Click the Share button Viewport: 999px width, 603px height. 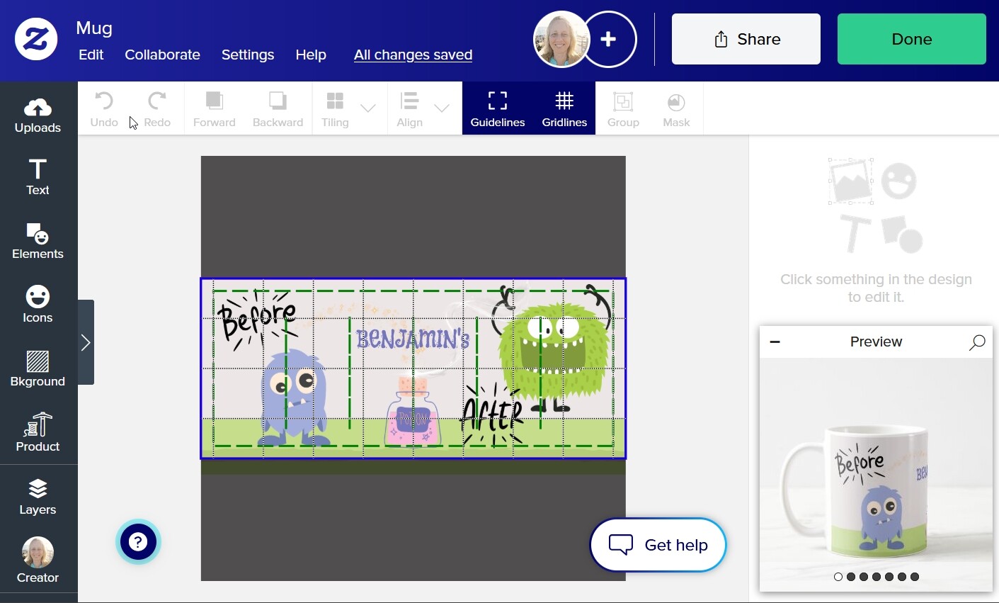point(746,39)
